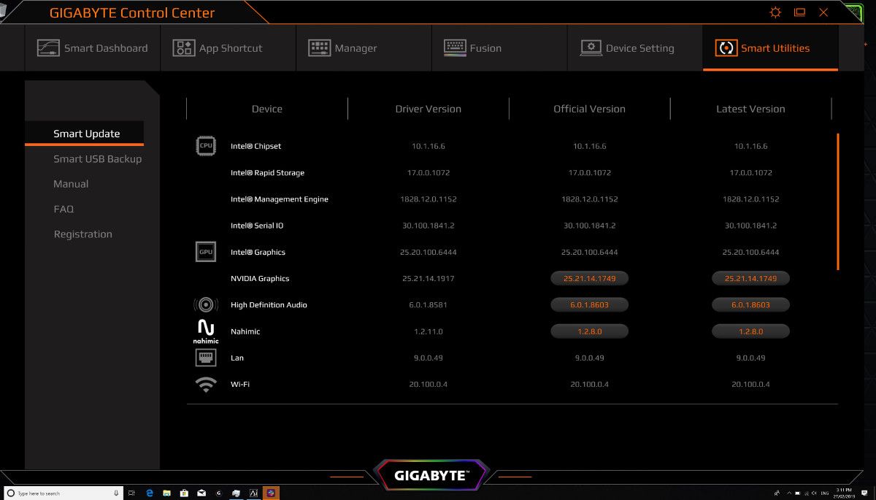
Task: Click the Nahimic logo icon
Action: (205, 331)
